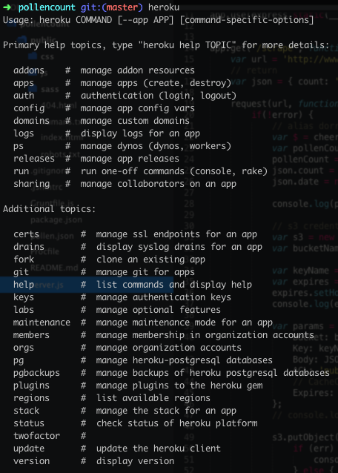
Task: Click the 'pollencount' directory name in prompt
Action: pyautogui.click(x=47, y=7)
